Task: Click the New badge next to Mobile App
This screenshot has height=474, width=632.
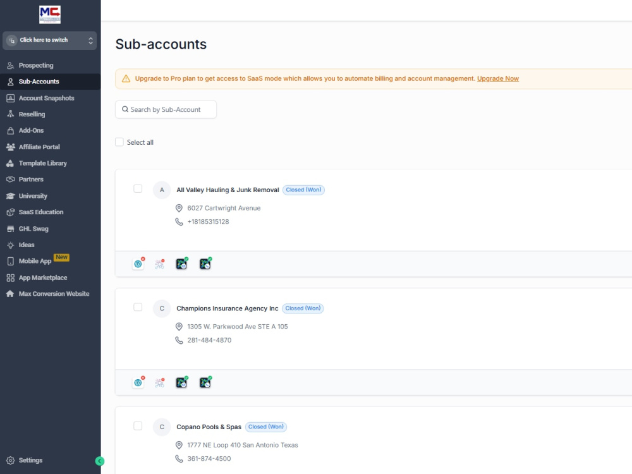Action: coord(62,257)
